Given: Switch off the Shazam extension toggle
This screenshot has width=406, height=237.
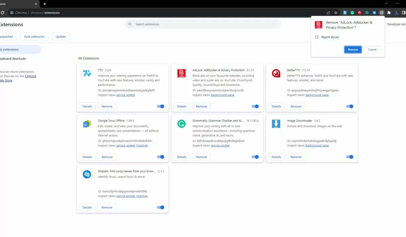Looking at the screenshot, I should click(x=161, y=207).
